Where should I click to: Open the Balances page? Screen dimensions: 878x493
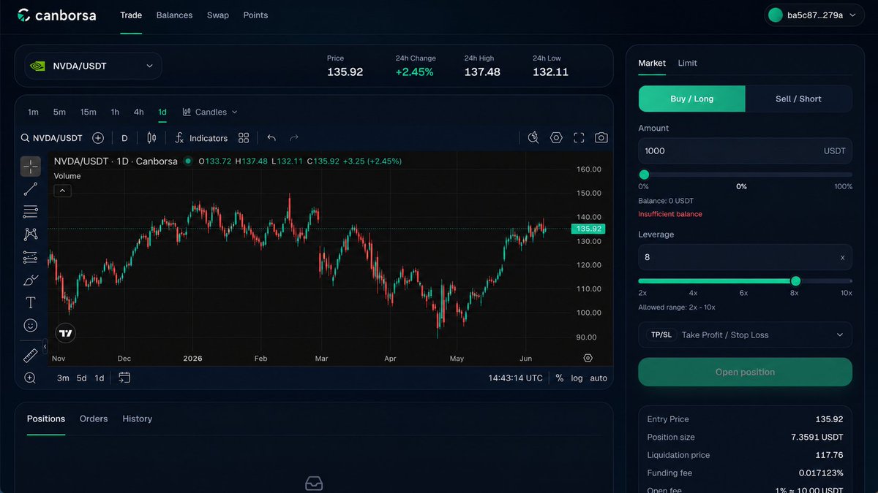coord(174,15)
